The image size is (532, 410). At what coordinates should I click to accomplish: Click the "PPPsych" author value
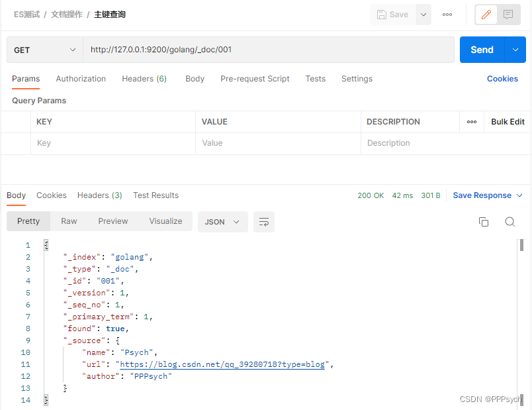click(151, 376)
